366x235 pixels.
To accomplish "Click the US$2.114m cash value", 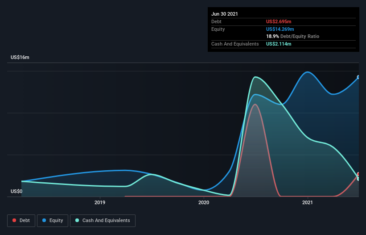I will point(279,44).
